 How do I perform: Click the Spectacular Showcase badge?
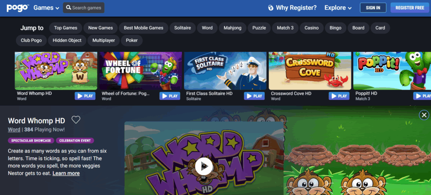click(x=31, y=141)
